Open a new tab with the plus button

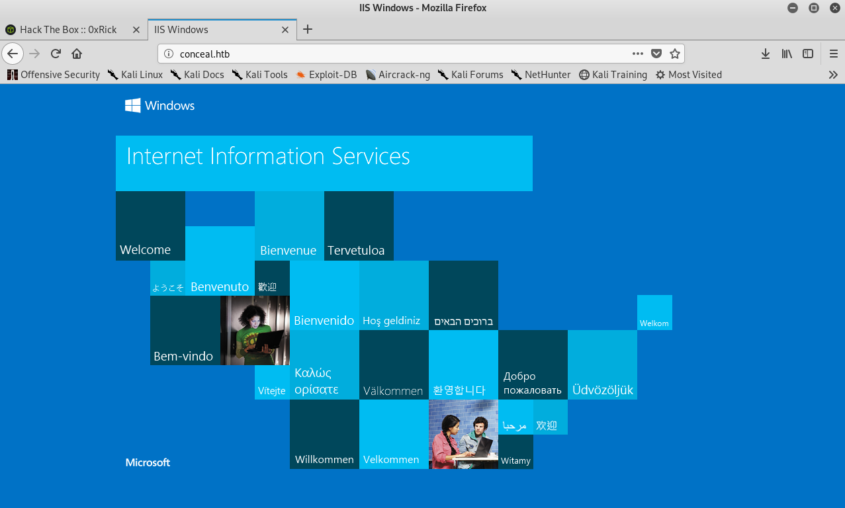pyautogui.click(x=308, y=29)
